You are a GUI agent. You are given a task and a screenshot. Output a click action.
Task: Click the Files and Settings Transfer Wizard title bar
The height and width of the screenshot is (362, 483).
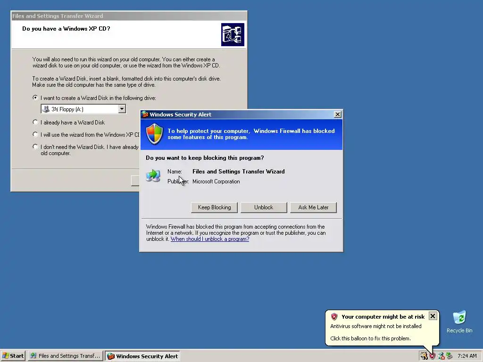coord(129,16)
